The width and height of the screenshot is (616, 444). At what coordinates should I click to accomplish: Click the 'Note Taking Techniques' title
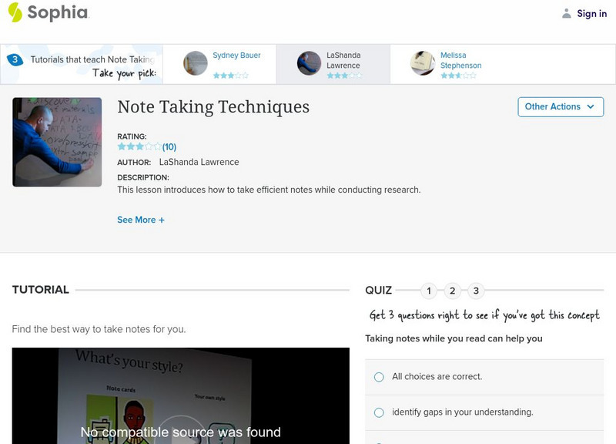pyautogui.click(x=213, y=107)
